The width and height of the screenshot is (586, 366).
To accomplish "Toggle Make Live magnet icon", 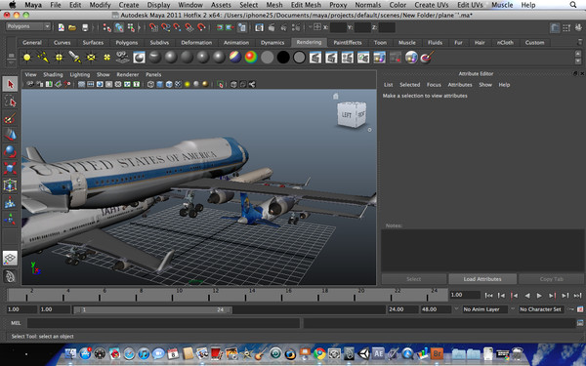I will (201, 27).
